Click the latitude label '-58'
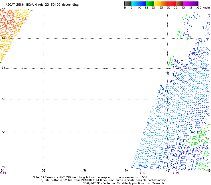 pos(3,132)
